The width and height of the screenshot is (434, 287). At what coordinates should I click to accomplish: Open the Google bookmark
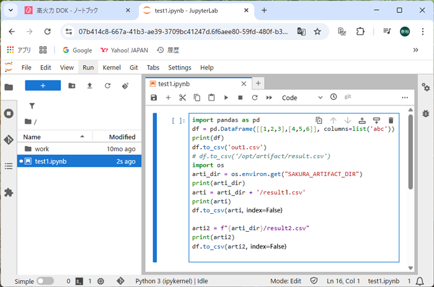tap(77, 50)
